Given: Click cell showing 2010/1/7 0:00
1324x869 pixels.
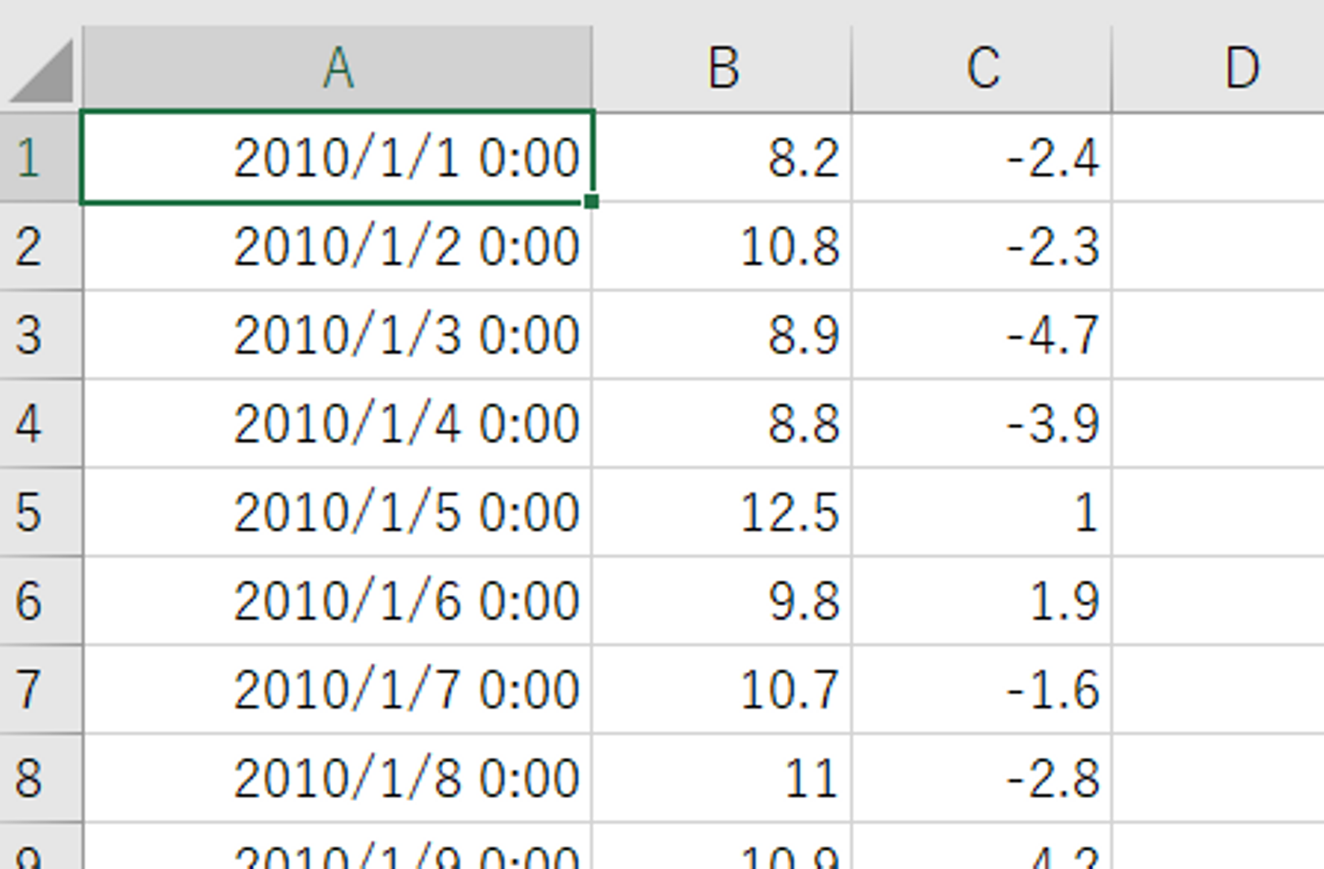Looking at the screenshot, I should click(x=337, y=690).
